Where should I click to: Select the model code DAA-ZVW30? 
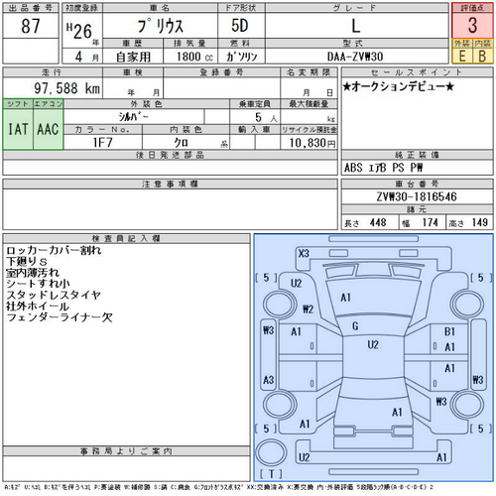(355, 57)
